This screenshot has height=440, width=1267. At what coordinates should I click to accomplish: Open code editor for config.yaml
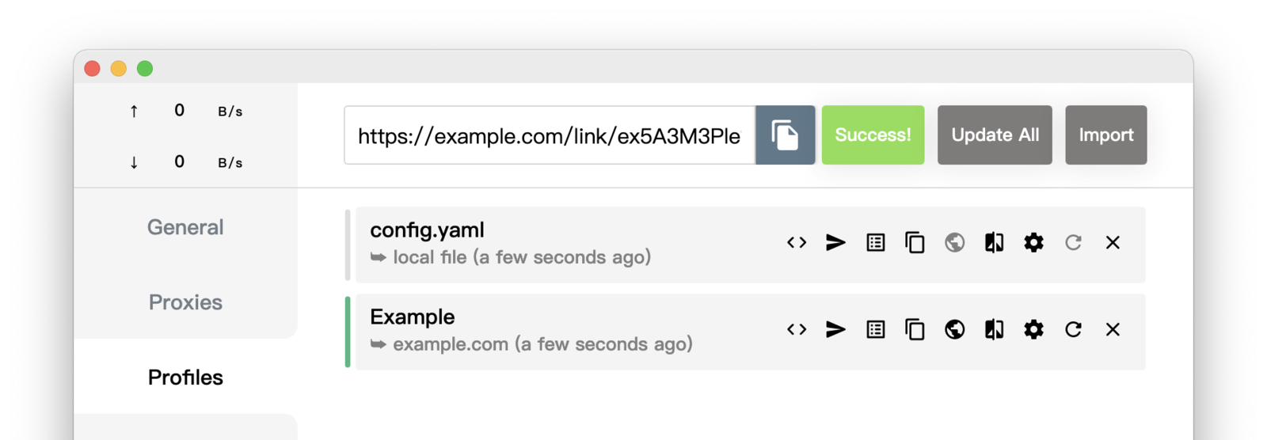point(797,242)
